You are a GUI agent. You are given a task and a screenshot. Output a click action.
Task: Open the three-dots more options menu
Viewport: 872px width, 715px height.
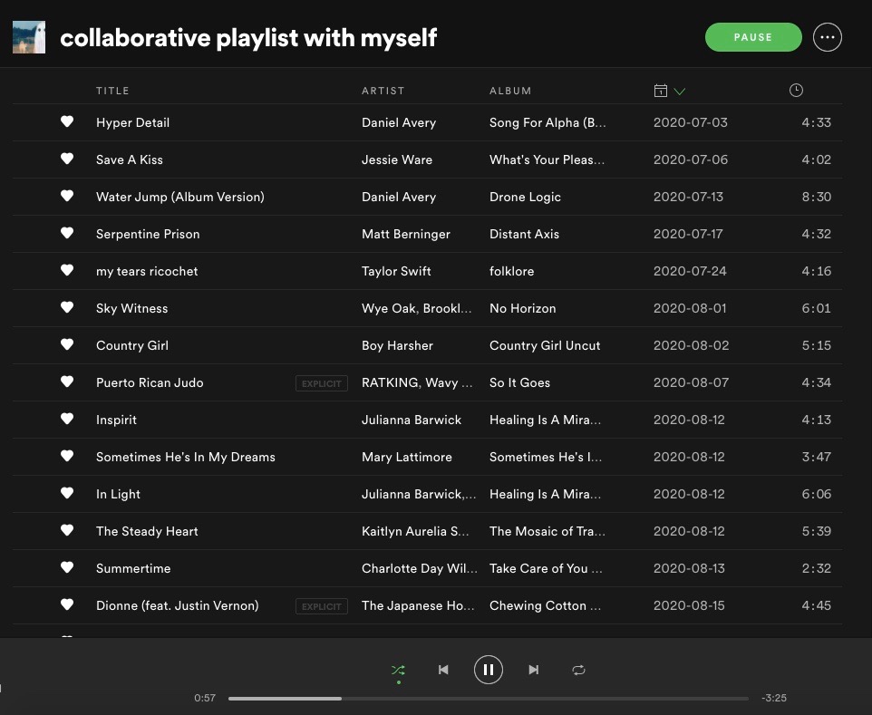pyautogui.click(x=827, y=37)
